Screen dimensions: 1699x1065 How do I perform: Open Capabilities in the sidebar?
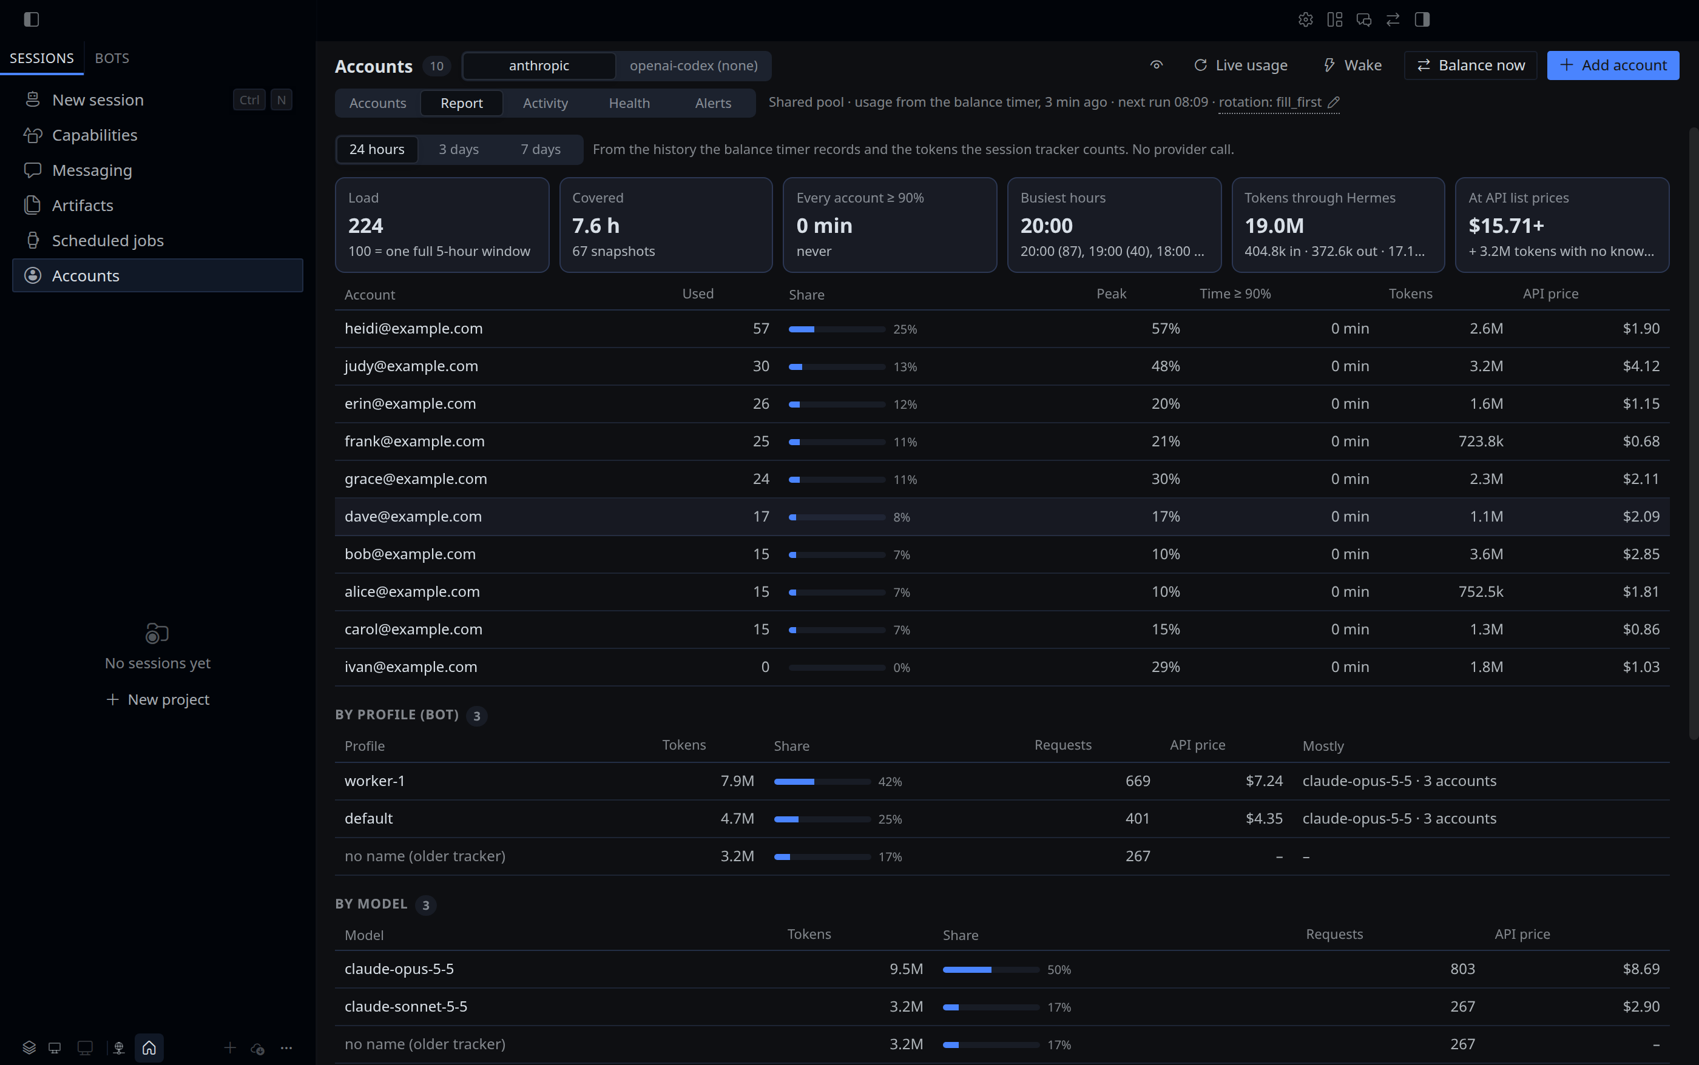pos(158,135)
